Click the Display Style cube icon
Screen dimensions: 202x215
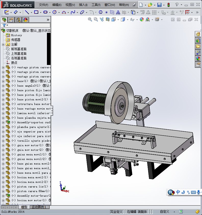click(123, 19)
